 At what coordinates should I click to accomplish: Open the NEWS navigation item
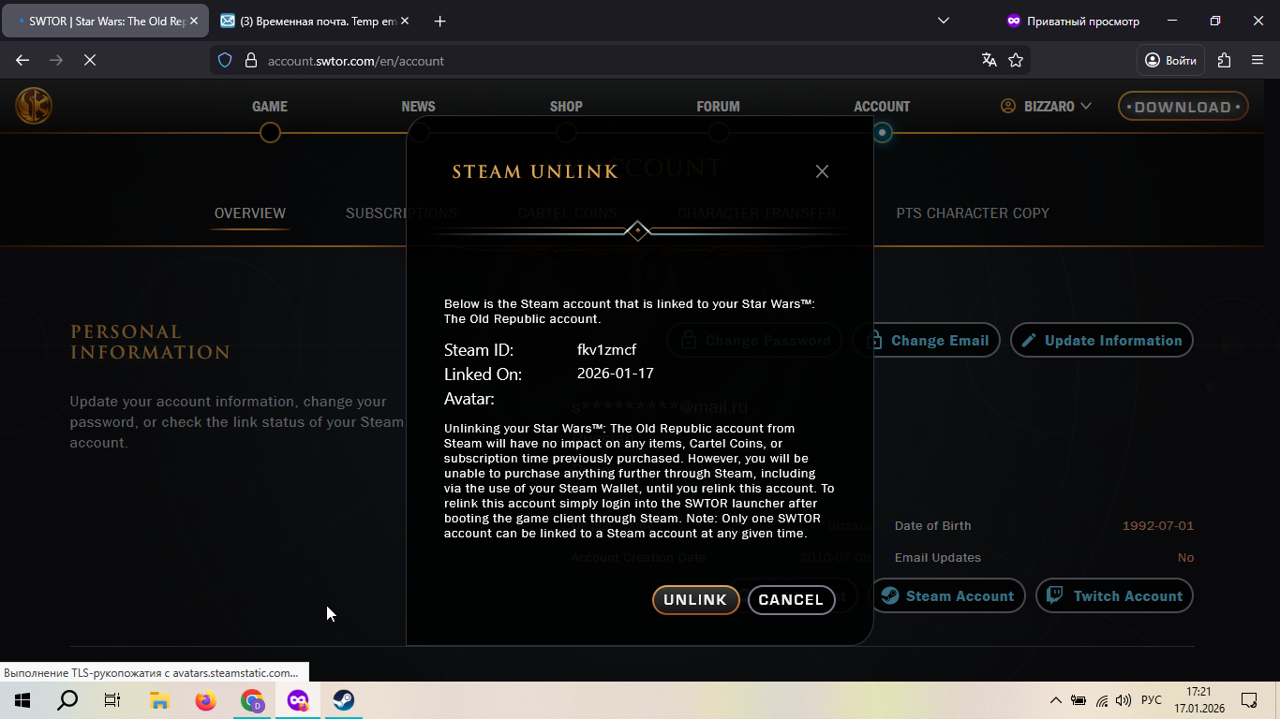(418, 107)
